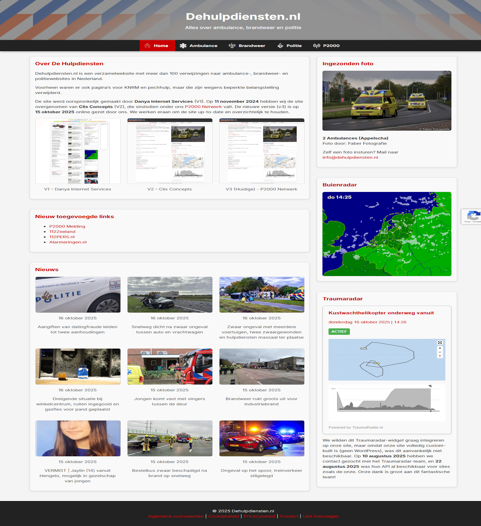Click the layer stepper arrow on Traumaradar map
This screenshot has height=526, width=481.
(440, 356)
